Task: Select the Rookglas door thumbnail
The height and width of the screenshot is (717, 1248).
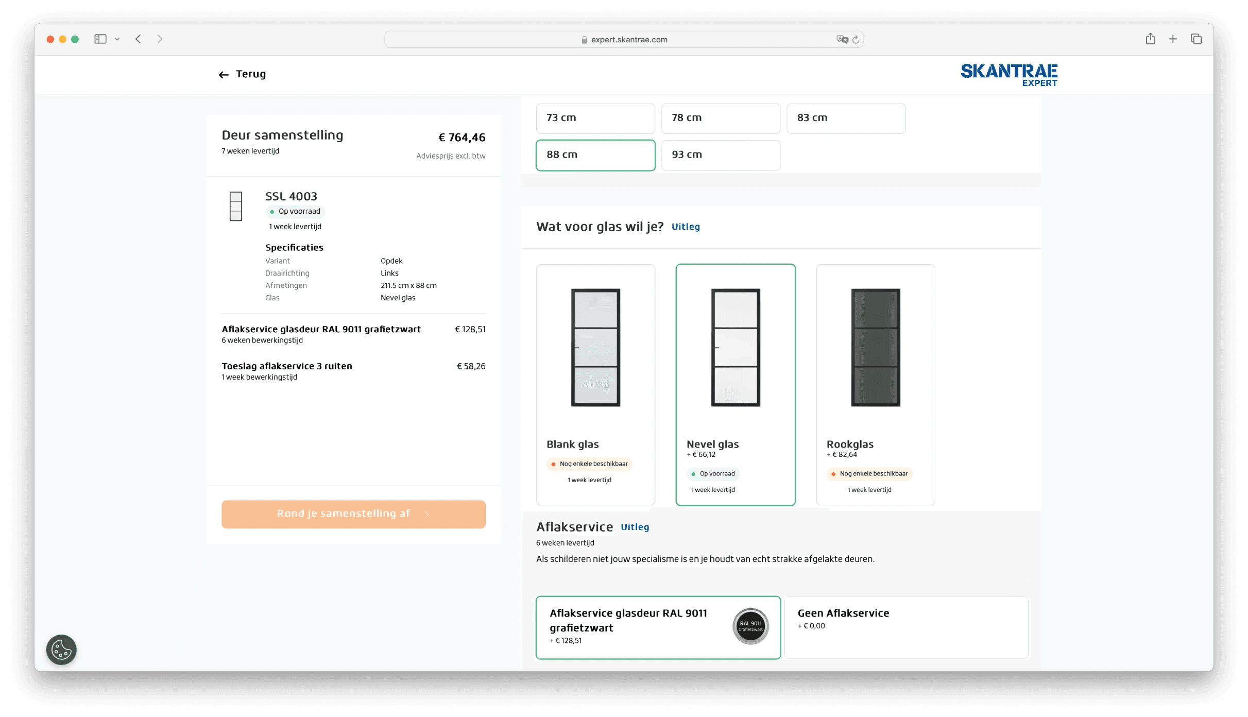Action: 875,348
